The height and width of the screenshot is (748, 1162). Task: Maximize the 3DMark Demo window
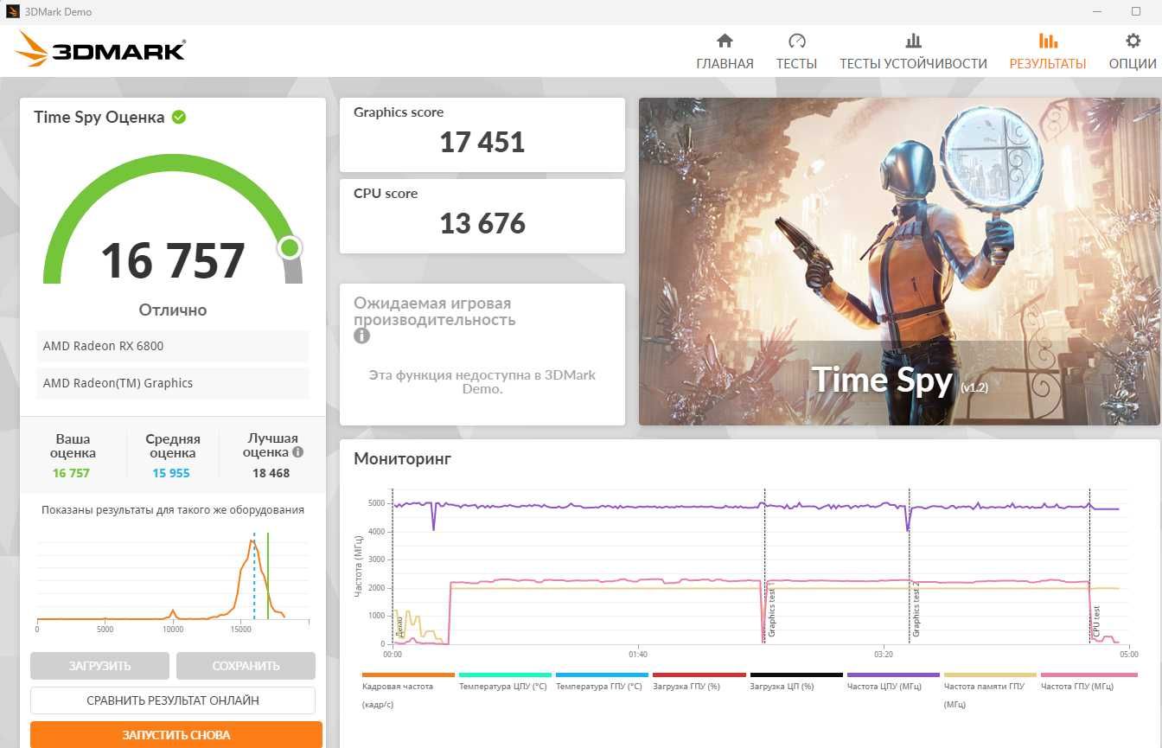point(1136,12)
